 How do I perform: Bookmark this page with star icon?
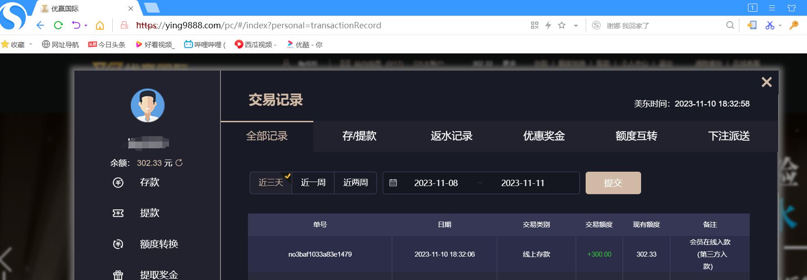(x=562, y=25)
